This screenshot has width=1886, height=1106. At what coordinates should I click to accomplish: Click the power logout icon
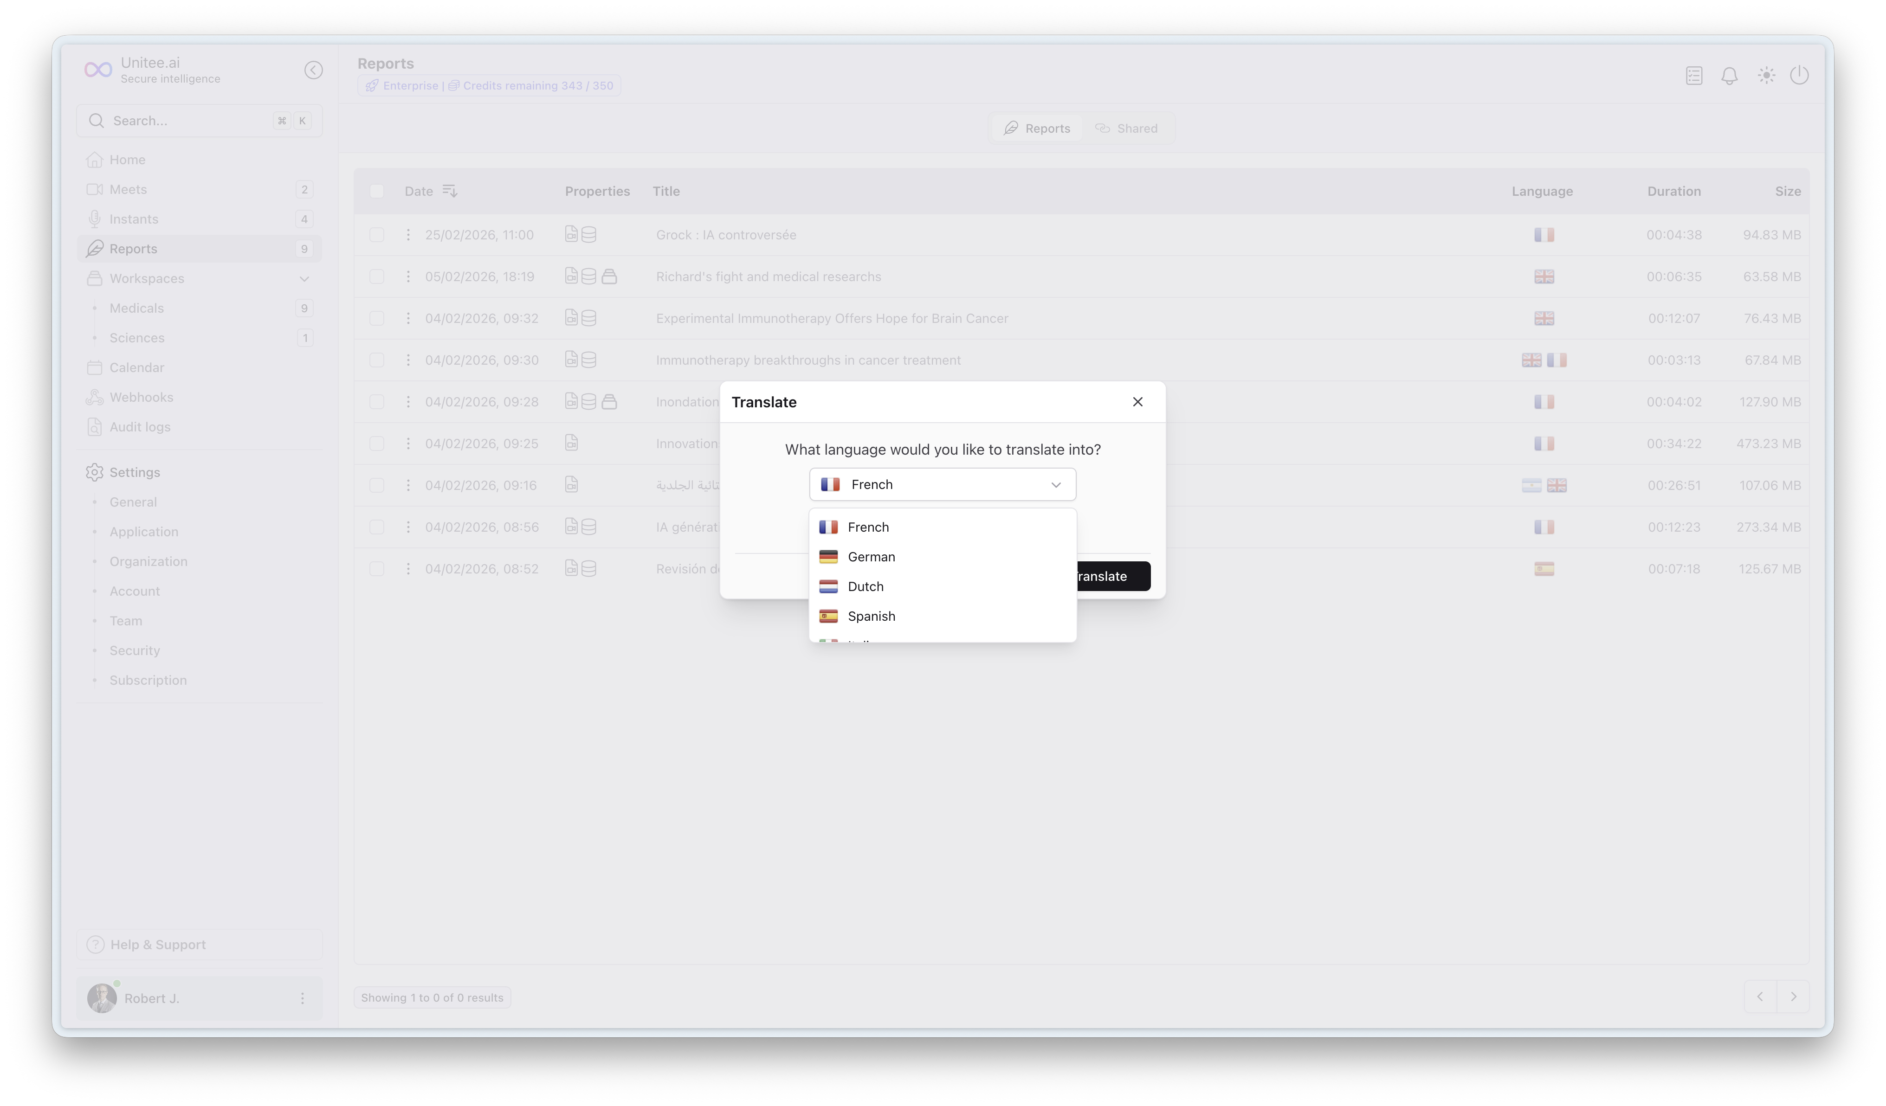tap(1799, 76)
